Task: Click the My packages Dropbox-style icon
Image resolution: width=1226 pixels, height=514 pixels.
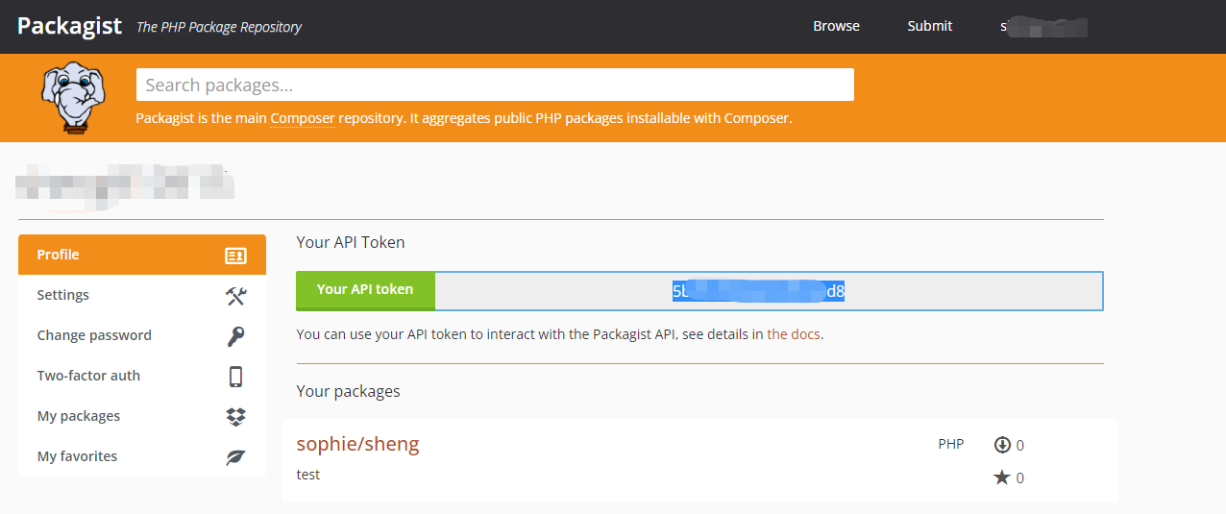Action: click(235, 417)
